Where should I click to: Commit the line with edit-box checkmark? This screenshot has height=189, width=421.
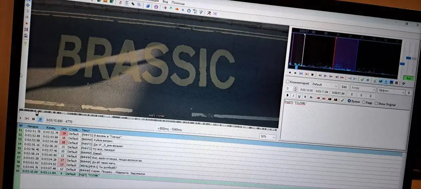click(342, 100)
